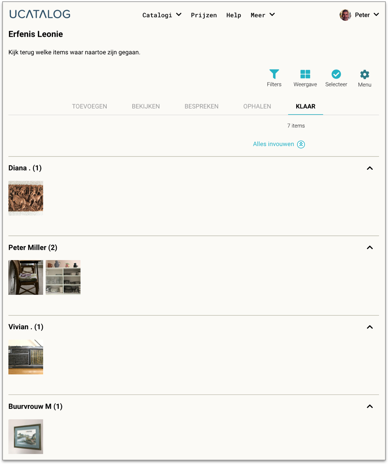Click the Alles invouwen double-chevron circle icon

click(301, 144)
